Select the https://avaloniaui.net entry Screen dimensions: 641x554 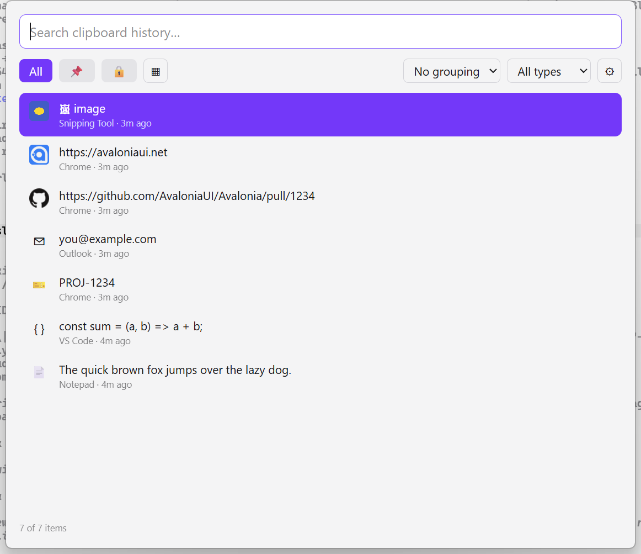click(320, 159)
